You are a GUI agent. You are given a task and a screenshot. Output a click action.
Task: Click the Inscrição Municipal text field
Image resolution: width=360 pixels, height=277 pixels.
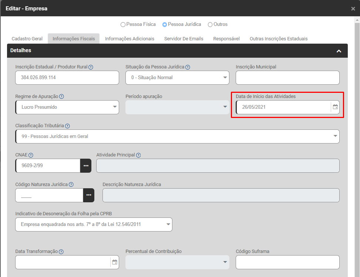pos(287,78)
